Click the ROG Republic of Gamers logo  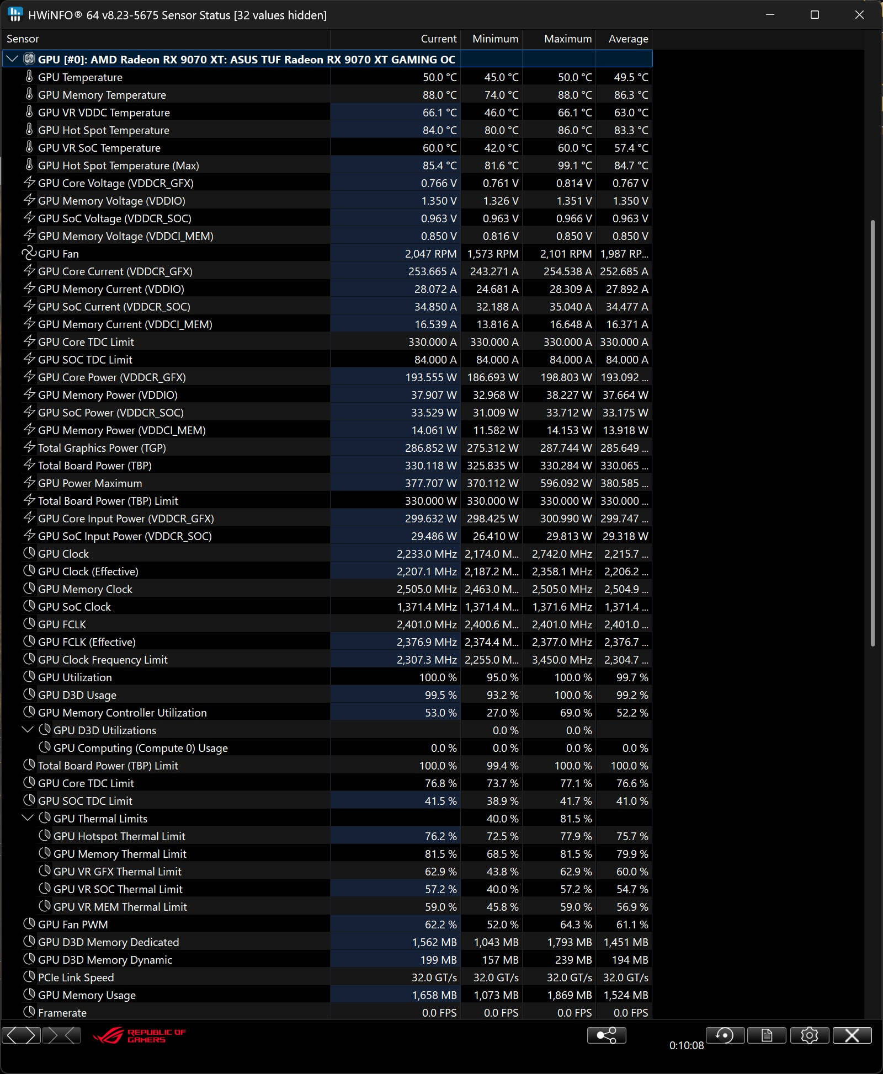pyautogui.click(x=140, y=1035)
